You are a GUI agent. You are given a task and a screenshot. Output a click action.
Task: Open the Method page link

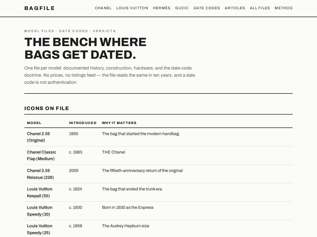(x=284, y=8)
